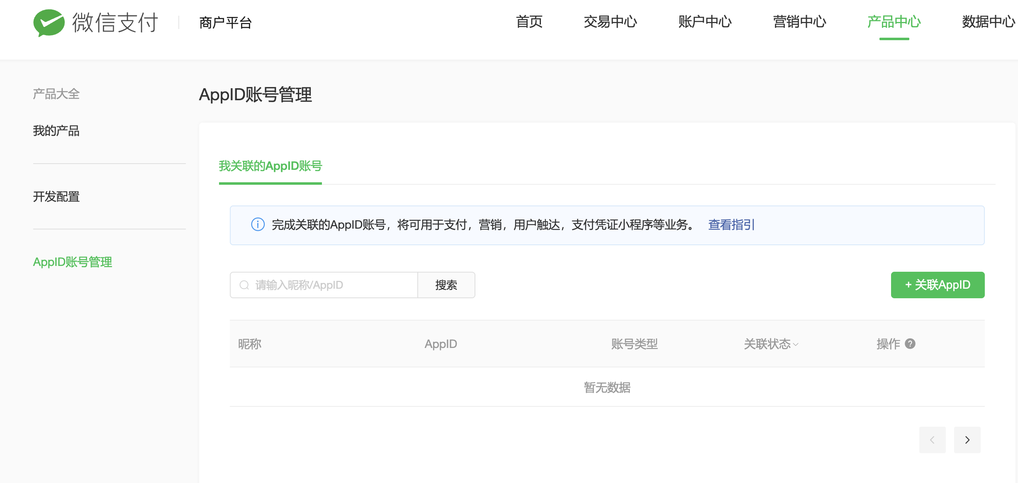Viewport: 1018px width, 483px height.
Task: Go to previous page with left arrow
Action: pos(932,440)
